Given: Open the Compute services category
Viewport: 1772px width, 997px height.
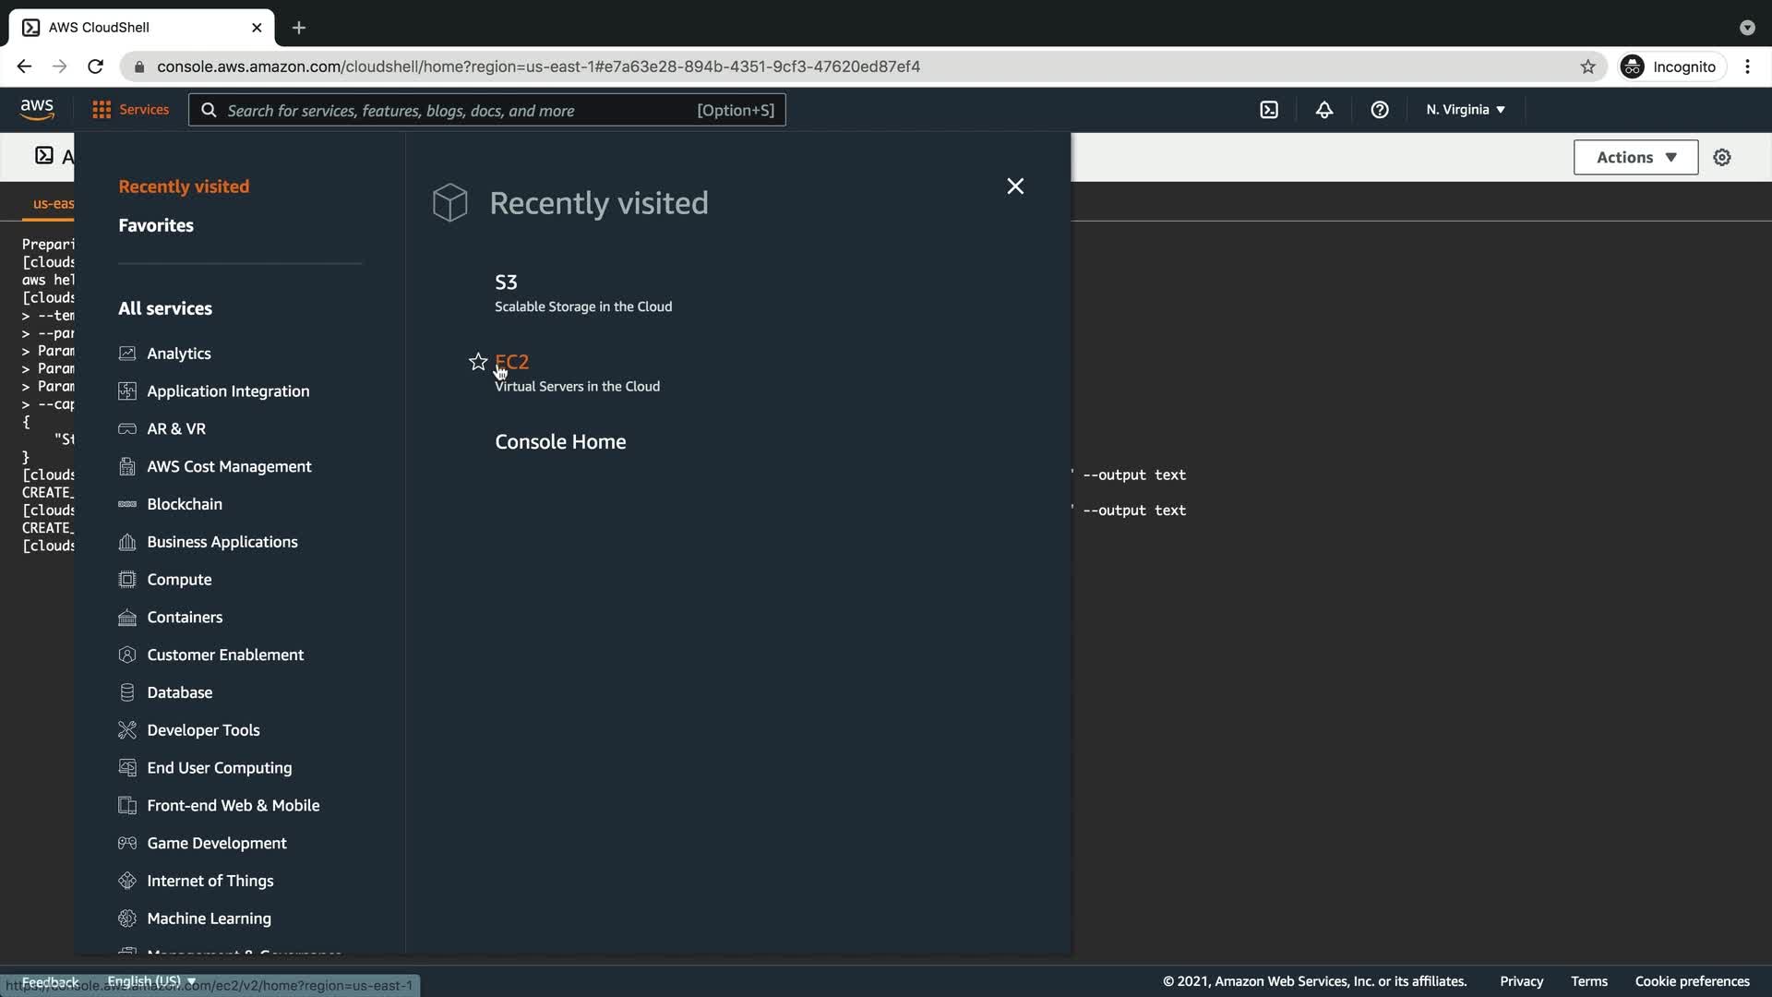Looking at the screenshot, I should tap(179, 580).
